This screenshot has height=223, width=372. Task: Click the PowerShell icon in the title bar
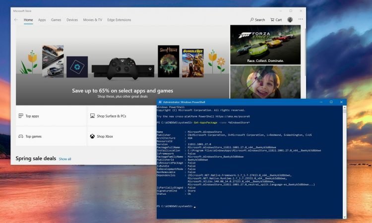click(x=160, y=102)
